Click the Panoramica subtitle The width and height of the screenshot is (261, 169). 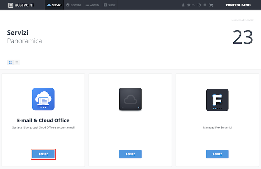point(24,41)
